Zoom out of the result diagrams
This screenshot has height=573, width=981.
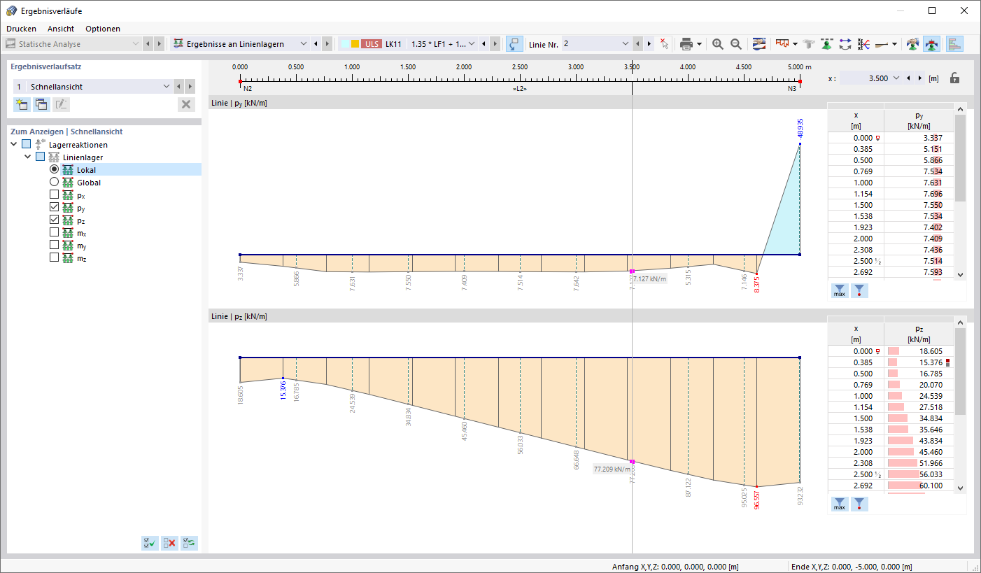[x=736, y=43]
